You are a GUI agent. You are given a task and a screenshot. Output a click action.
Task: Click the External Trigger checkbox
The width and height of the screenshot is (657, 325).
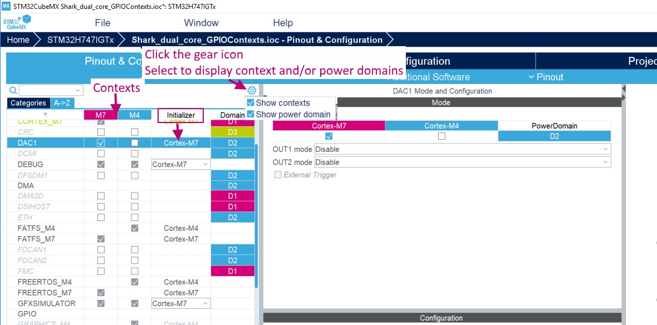[x=278, y=175]
